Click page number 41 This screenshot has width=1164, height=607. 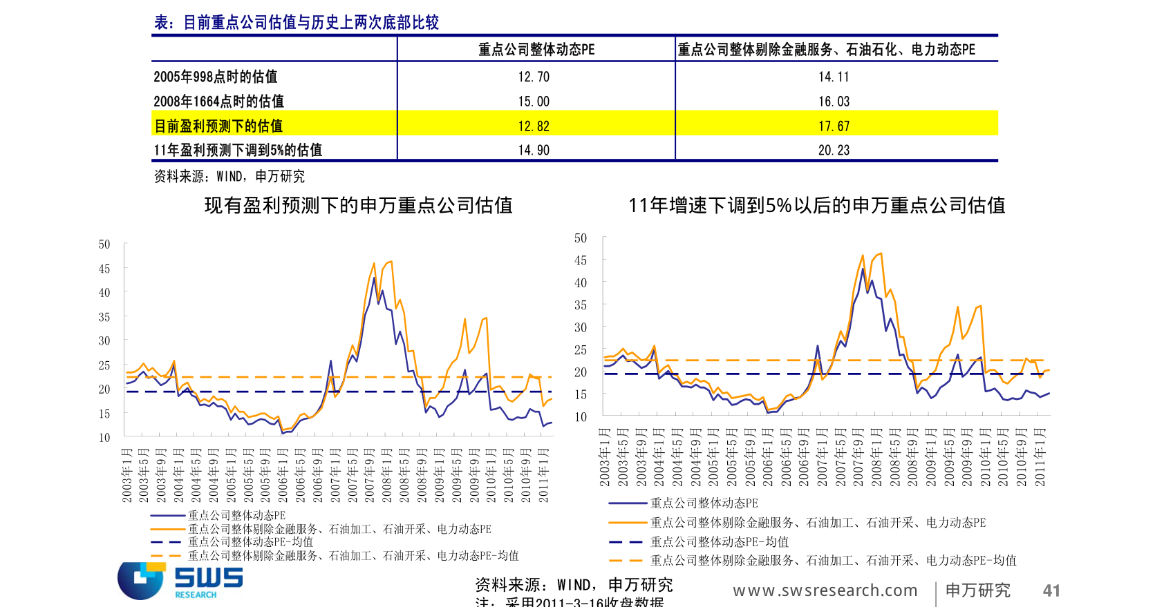coord(1051,590)
